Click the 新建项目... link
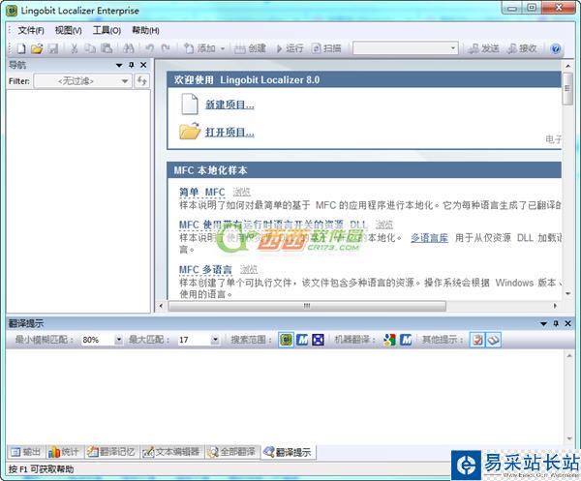 (229, 105)
